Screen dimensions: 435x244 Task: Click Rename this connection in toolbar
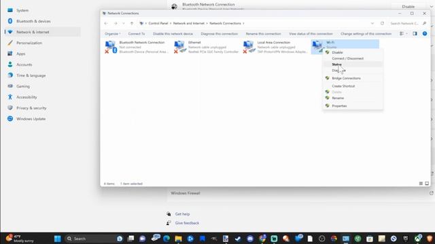click(264, 34)
